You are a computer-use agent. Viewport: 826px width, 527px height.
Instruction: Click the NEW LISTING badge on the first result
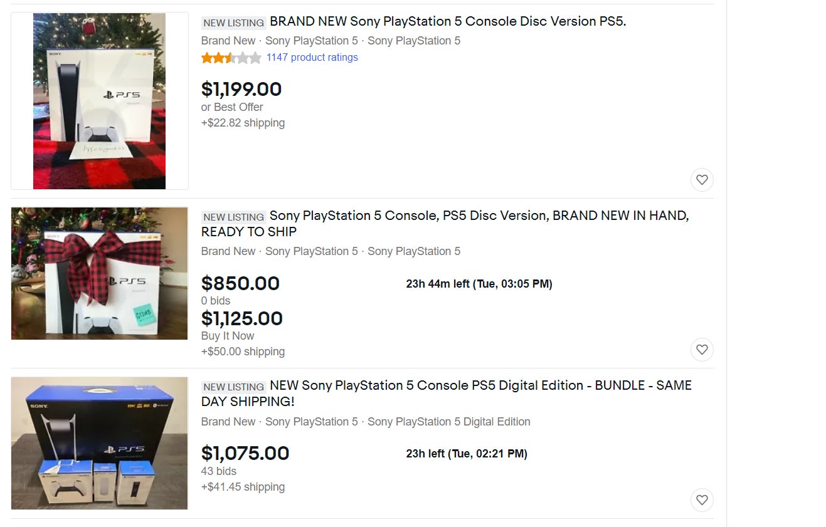233,22
